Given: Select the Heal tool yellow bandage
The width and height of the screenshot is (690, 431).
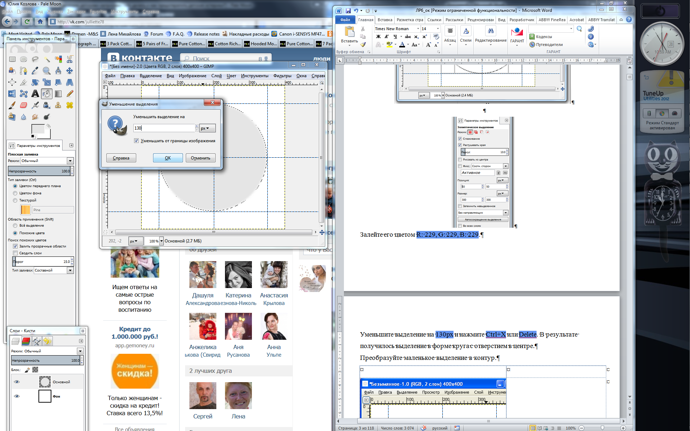Looking at the screenshot, I should pyautogui.click(x=70, y=105).
